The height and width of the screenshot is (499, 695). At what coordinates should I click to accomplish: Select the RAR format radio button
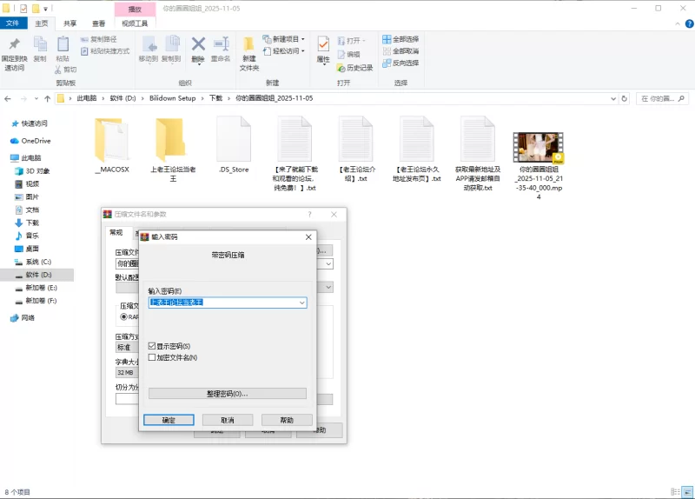pyautogui.click(x=123, y=317)
